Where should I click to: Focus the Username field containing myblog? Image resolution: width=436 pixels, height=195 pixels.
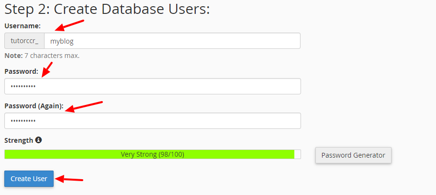pyautogui.click(x=172, y=41)
